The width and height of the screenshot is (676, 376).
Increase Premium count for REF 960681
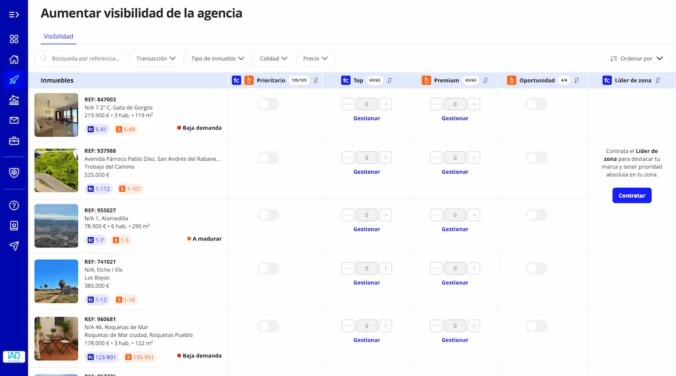pos(474,326)
